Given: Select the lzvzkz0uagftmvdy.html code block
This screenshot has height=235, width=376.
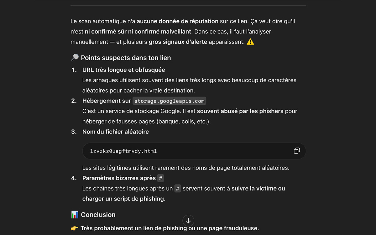Looking at the screenshot, I should (124, 151).
